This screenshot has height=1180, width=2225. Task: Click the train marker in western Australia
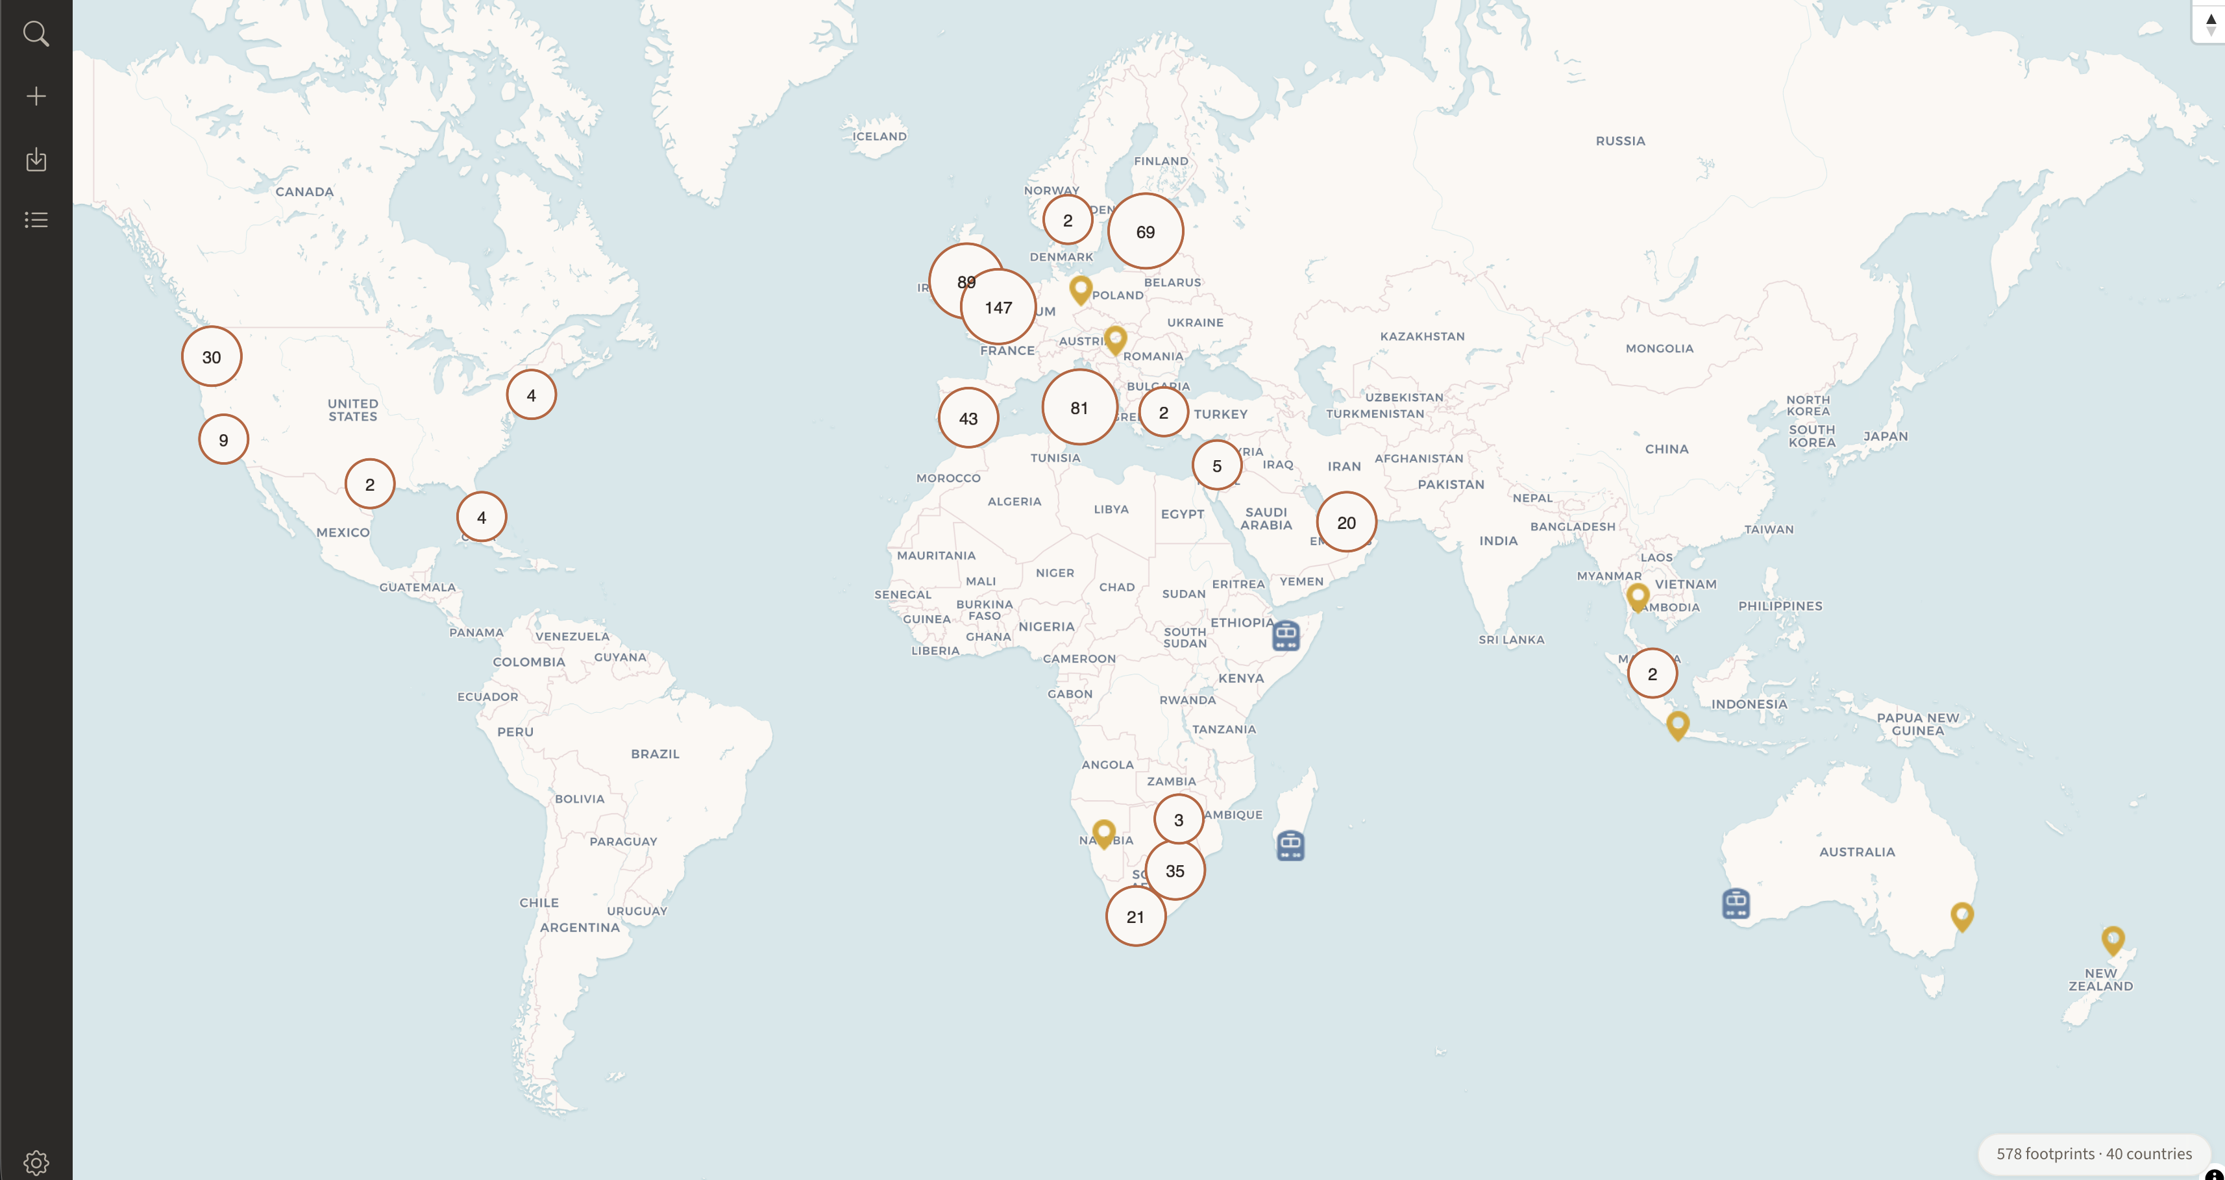click(x=1735, y=903)
